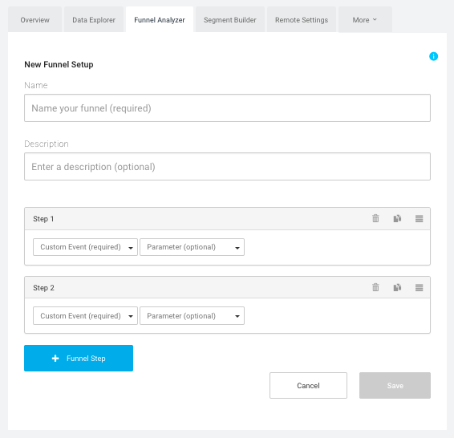Open the Segment Builder tab
This screenshot has width=454, height=438.
tap(230, 20)
